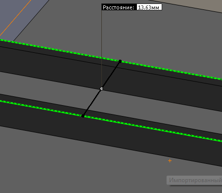Click the 13.63мм distance value field
The height and width of the screenshot is (193, 222).
point(149,7)
